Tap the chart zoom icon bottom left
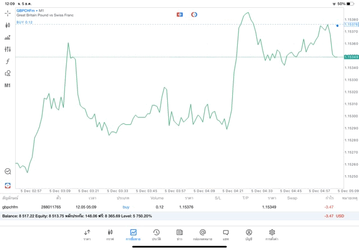This screenshot has width=359, height=250. coord(8,171)
